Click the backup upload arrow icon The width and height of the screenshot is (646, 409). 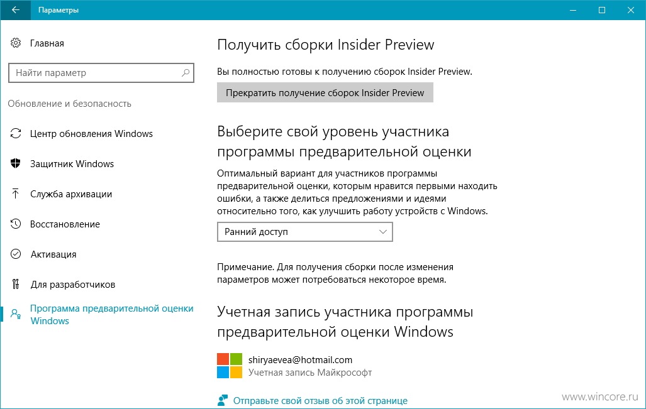[x=16, y=194]
